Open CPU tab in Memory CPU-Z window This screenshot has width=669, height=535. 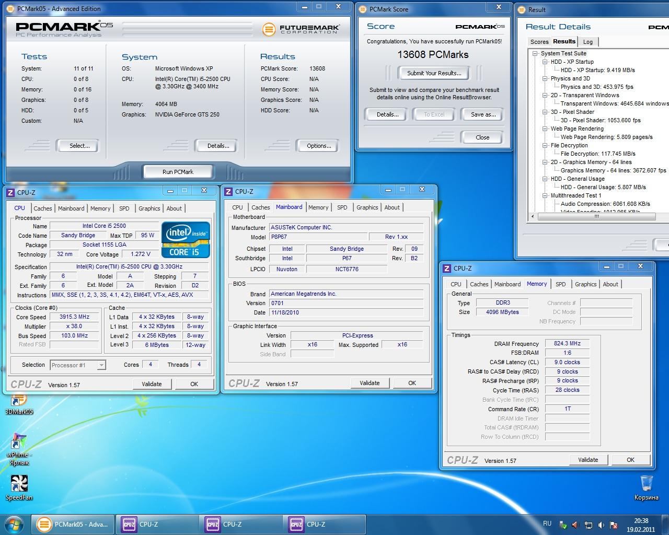click(x=456, y=284)
